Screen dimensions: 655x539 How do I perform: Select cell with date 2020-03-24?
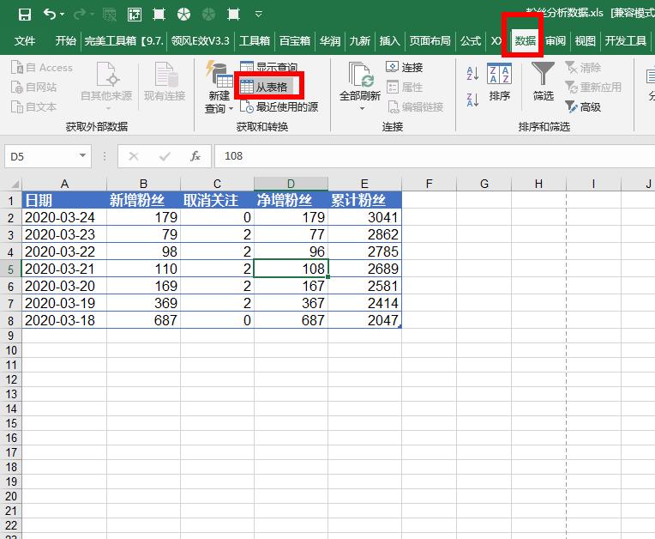[64, 217]
